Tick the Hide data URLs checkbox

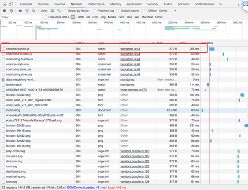click(x=46, y=17)
